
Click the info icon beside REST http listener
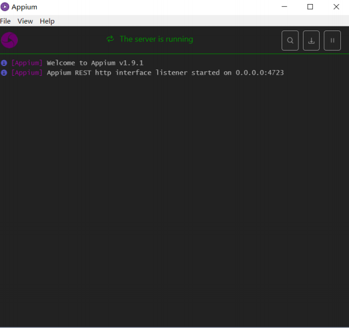pyautogui.click(x=4, y=72)
